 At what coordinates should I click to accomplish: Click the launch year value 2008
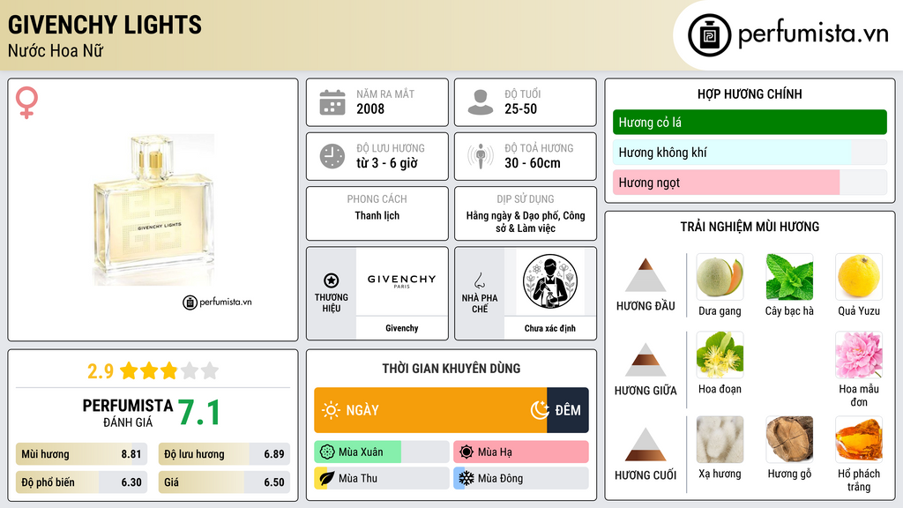(370, 108)
